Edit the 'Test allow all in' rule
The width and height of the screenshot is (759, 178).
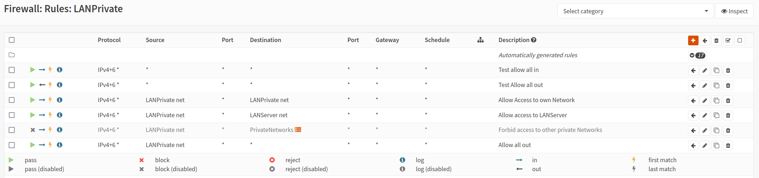[x=705, y=70]
